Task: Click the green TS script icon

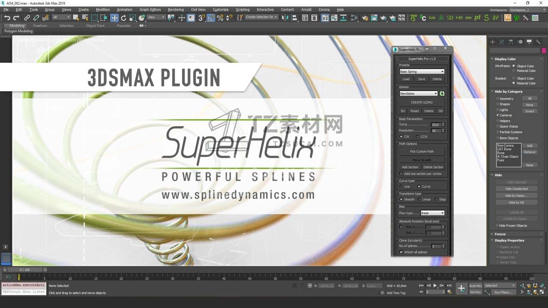Action: tap(413, 18)
